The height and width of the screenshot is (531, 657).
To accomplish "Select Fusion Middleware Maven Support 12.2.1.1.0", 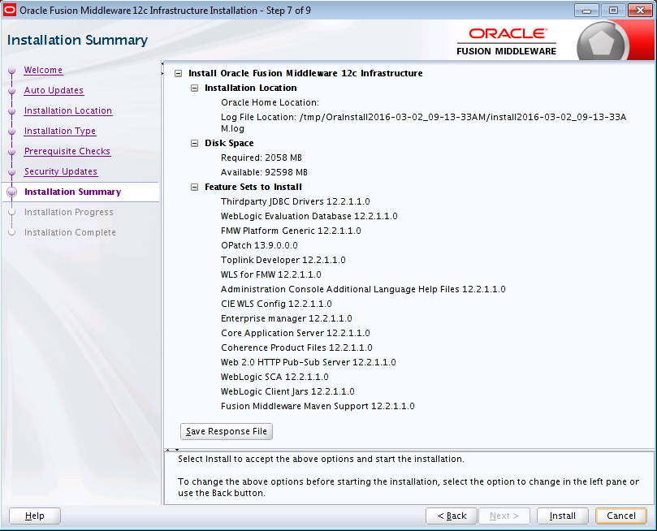I will (318, 407).
